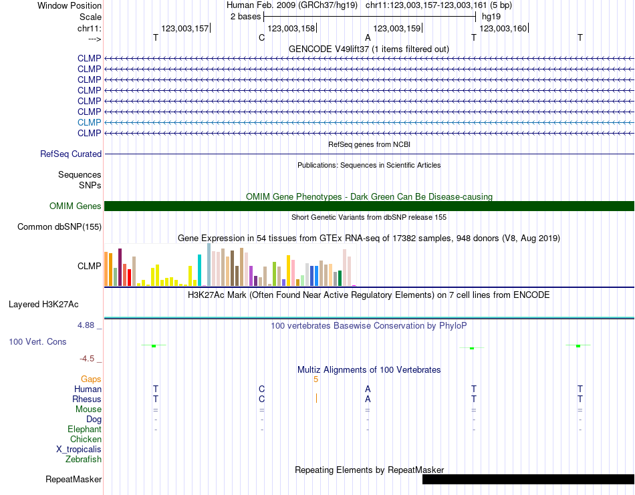
Task: Click the cyan bar in GTEx chart
Action: 199,271
